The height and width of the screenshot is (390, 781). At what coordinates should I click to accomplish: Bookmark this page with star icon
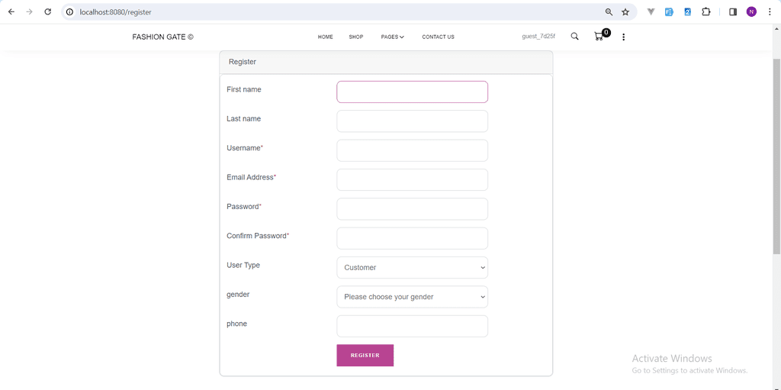point(625,12)
